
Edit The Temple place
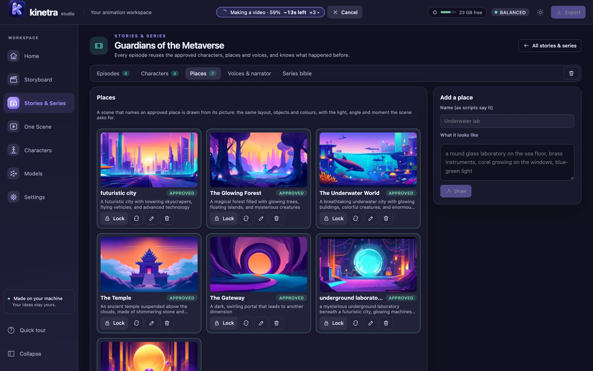click(x=151, y=323)
